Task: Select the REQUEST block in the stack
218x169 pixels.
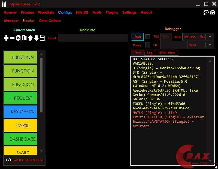Action: tap(21, 98)
